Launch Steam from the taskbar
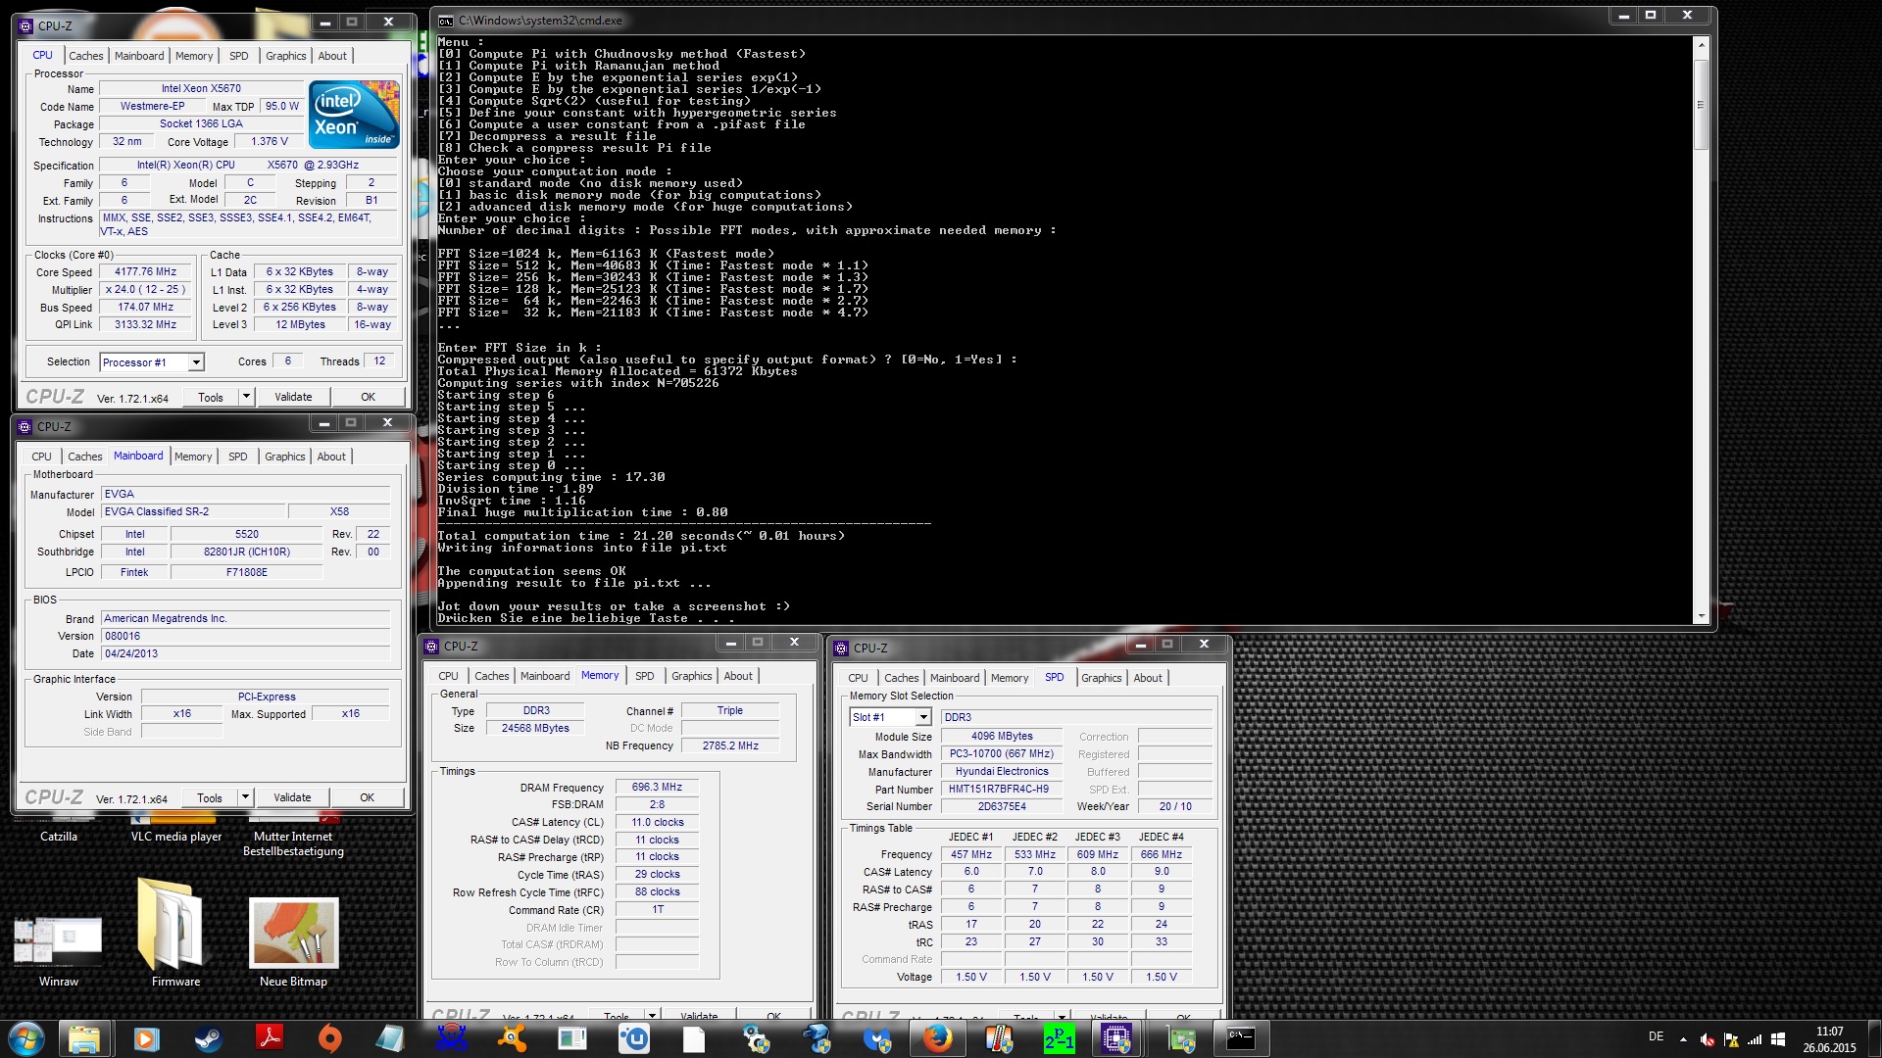 (208, 1038)
